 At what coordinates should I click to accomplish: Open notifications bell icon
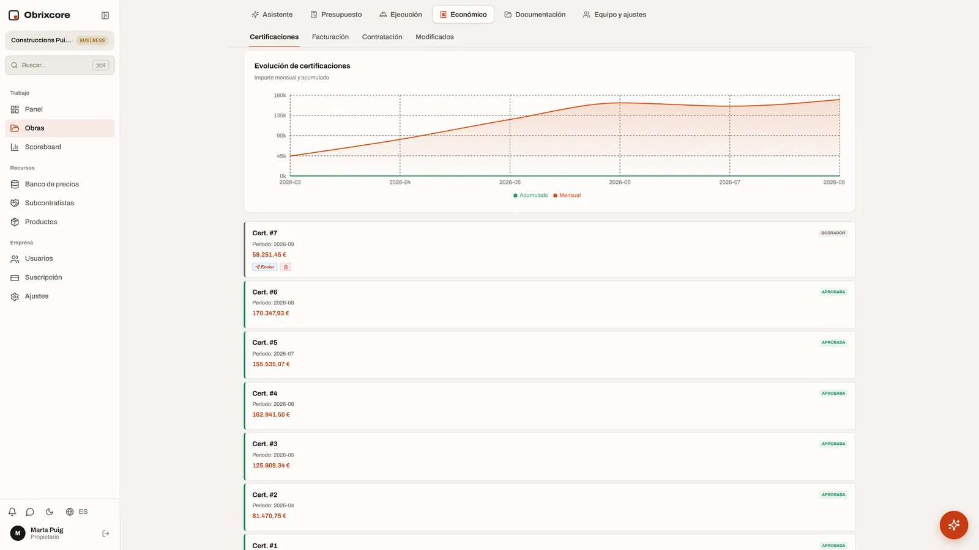pos(12,512)
